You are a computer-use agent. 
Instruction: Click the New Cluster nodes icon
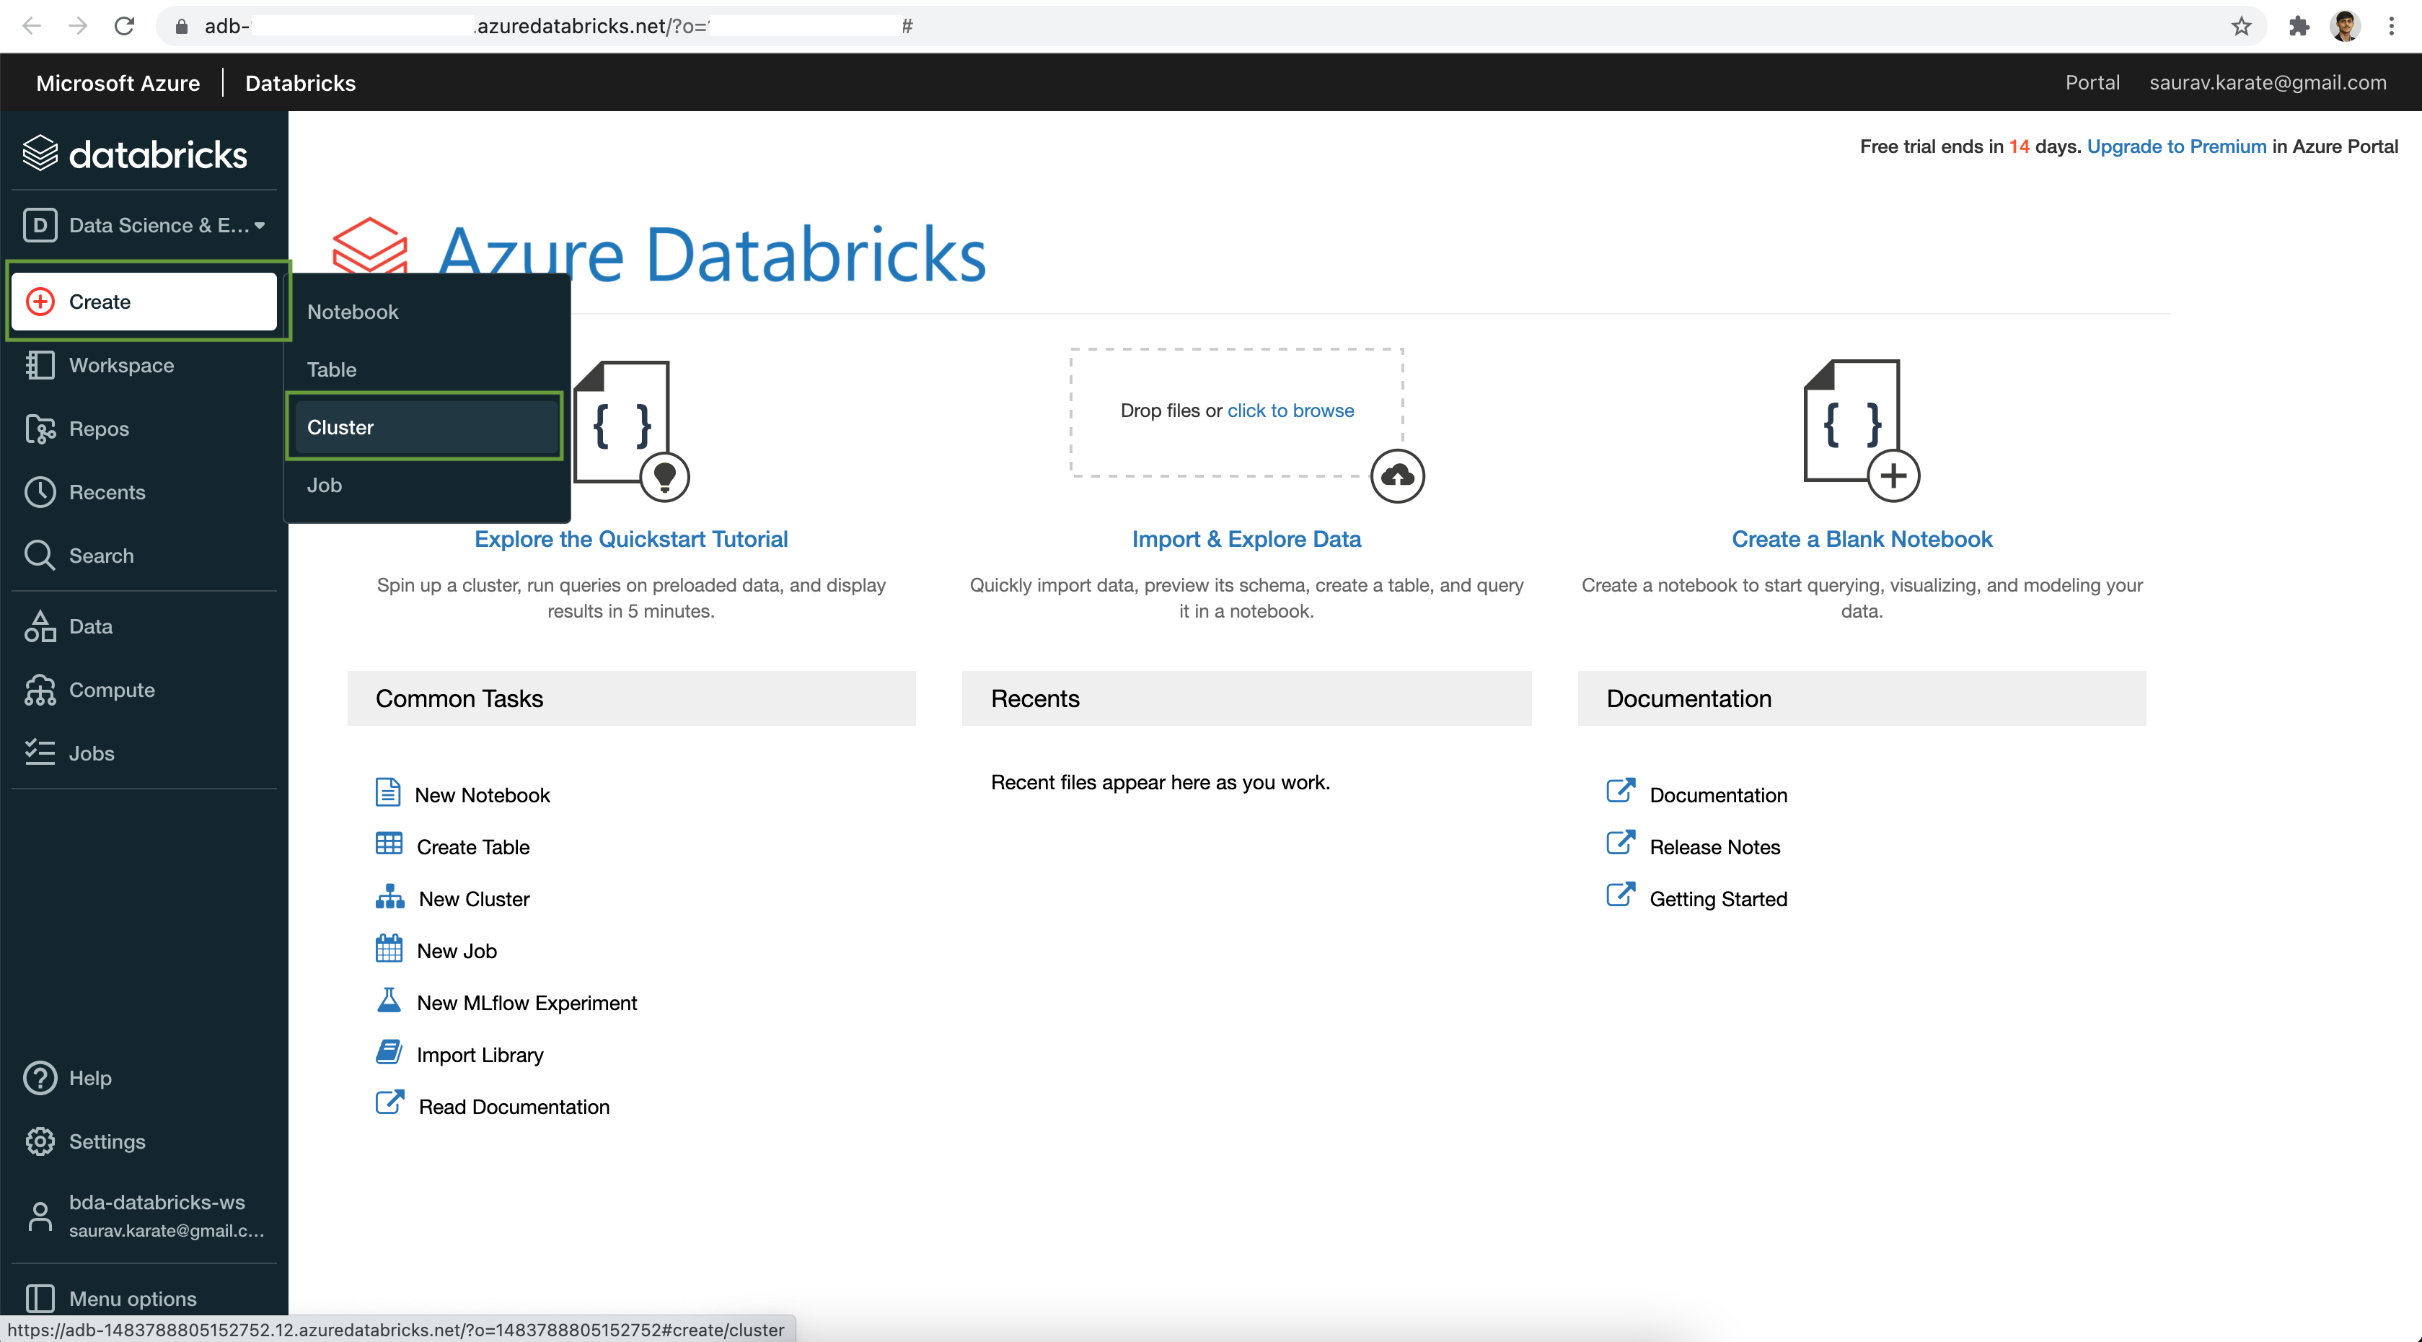[389, 896]
